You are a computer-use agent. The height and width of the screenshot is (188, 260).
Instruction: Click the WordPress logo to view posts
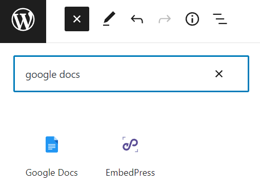23,19
